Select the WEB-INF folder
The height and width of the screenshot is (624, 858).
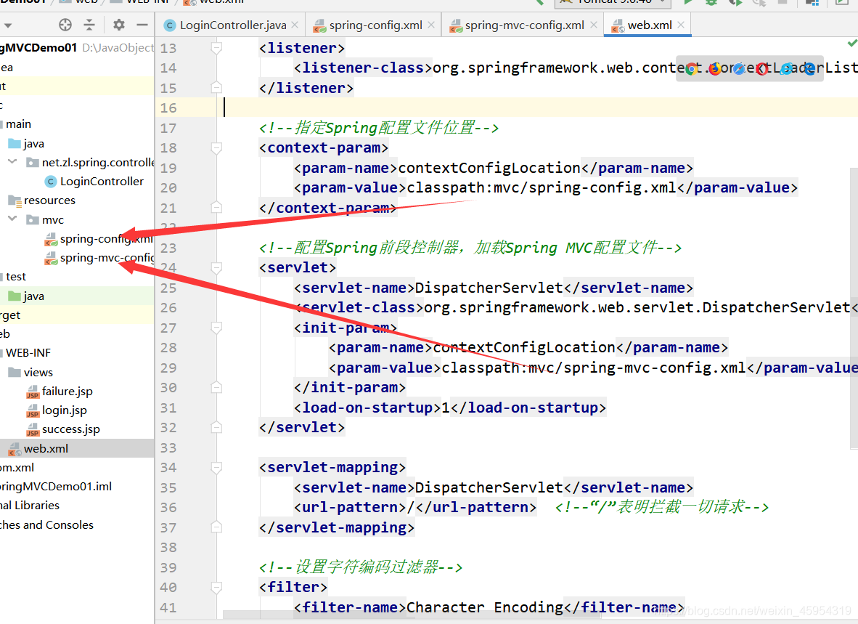tap(28, 353)
